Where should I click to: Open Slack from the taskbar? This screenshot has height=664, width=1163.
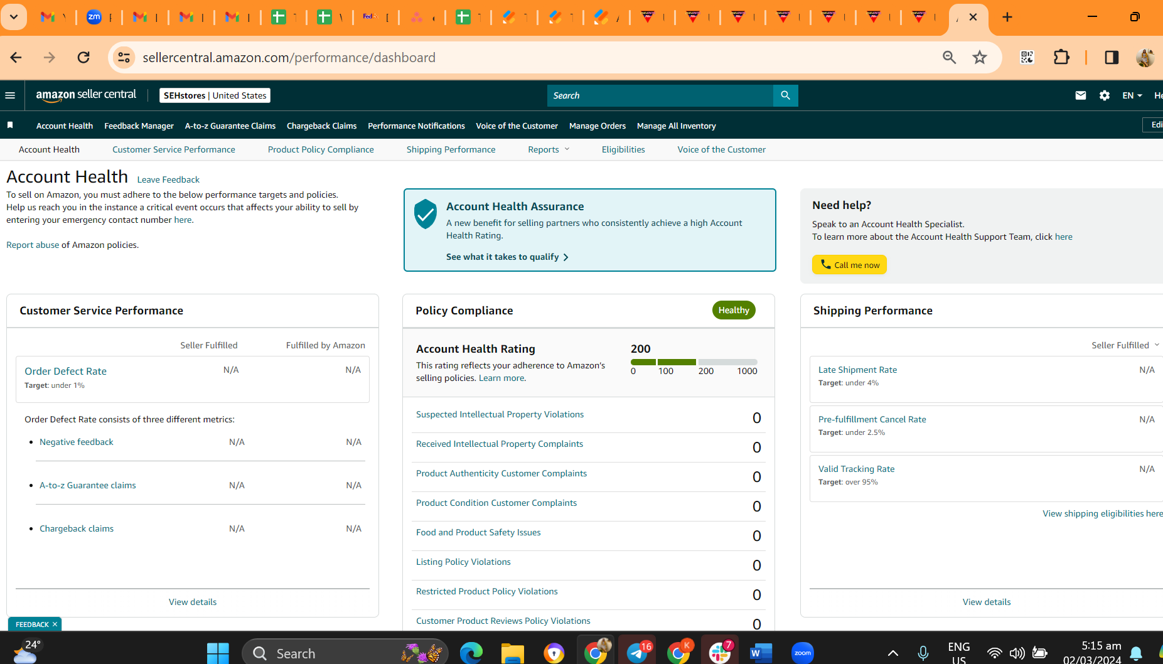[x=720, y=653]
